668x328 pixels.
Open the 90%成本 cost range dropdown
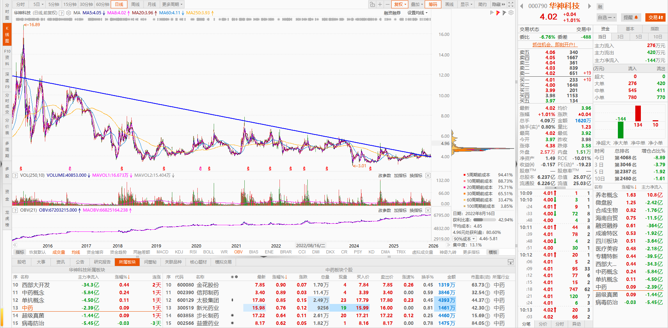tap(465, 239)
